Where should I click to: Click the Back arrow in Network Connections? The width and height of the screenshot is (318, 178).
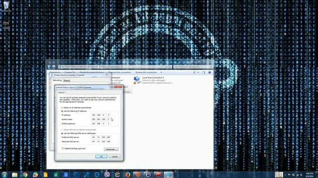[49, 67]
